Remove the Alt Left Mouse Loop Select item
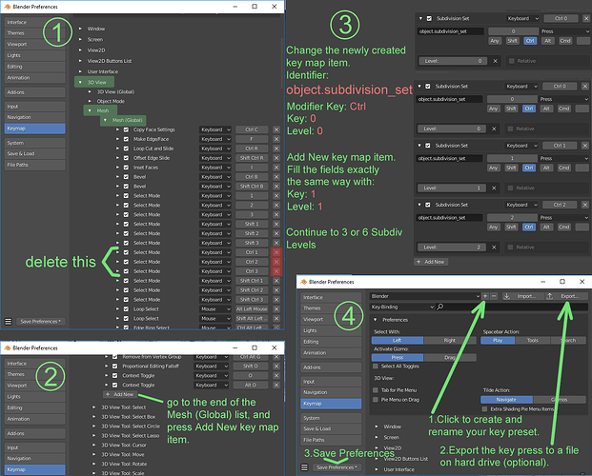 click(276, 308)
